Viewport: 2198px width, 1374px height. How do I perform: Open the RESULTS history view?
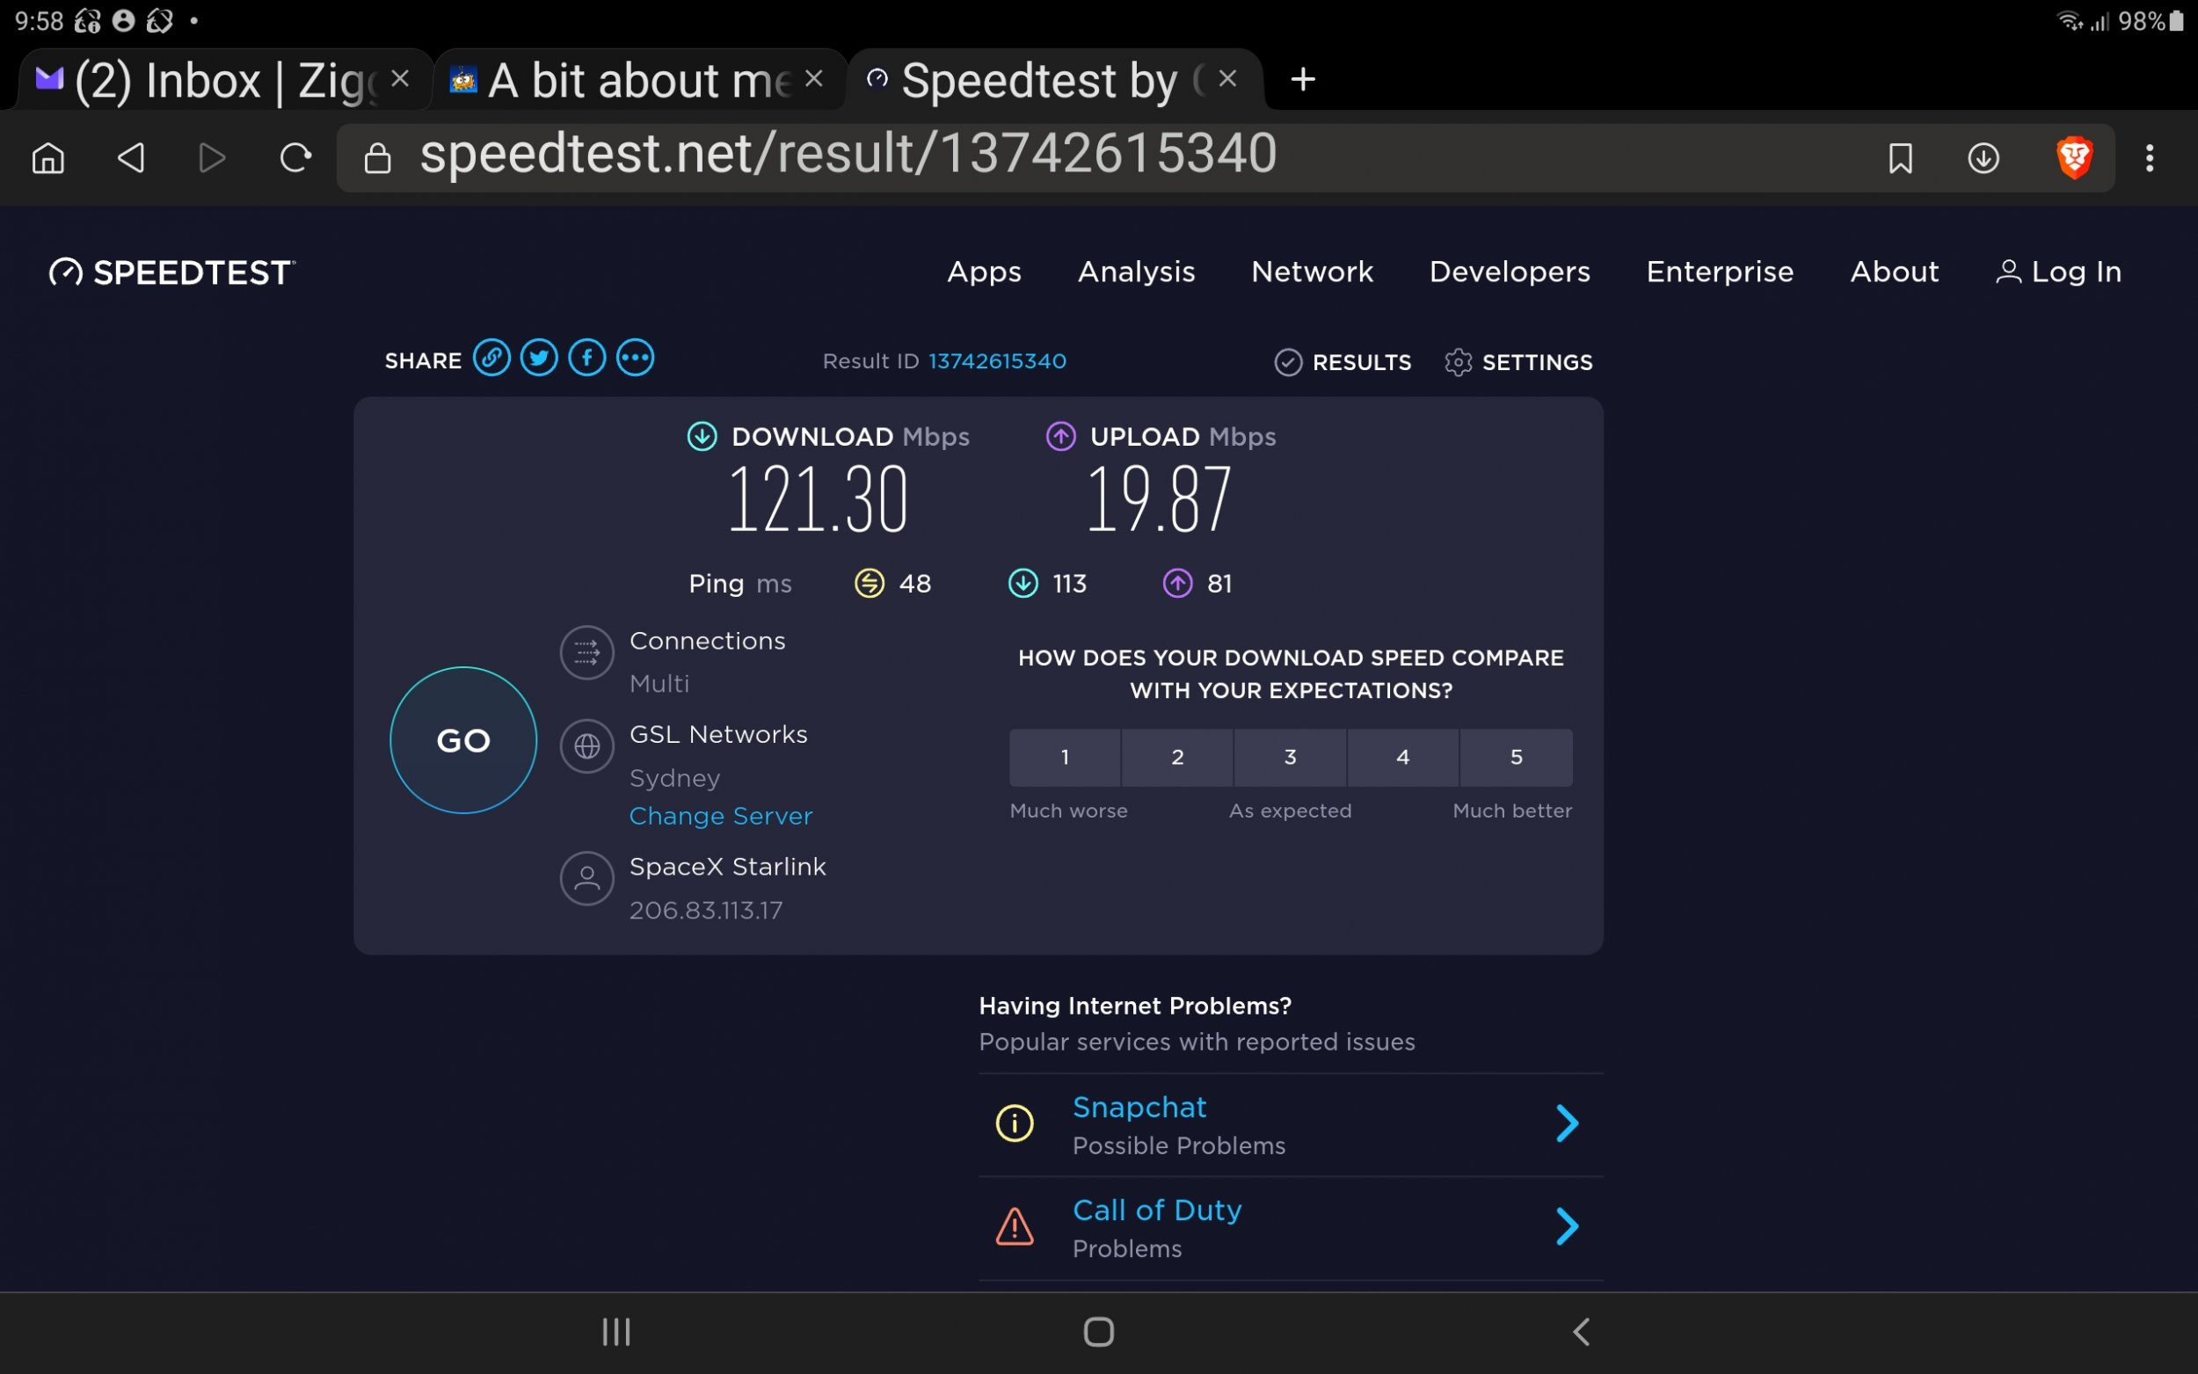pyautogui.click(x=1343, y=362)
